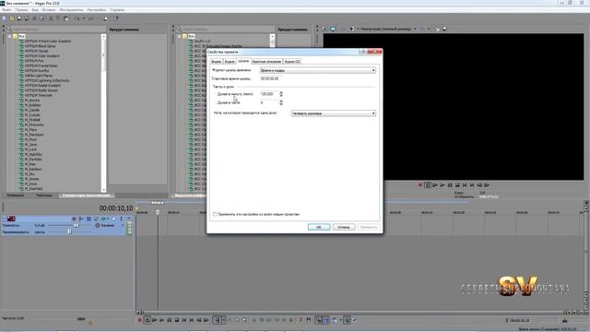Click Save Snapshot to File in preview toolbar

click(x=444, y=29)
